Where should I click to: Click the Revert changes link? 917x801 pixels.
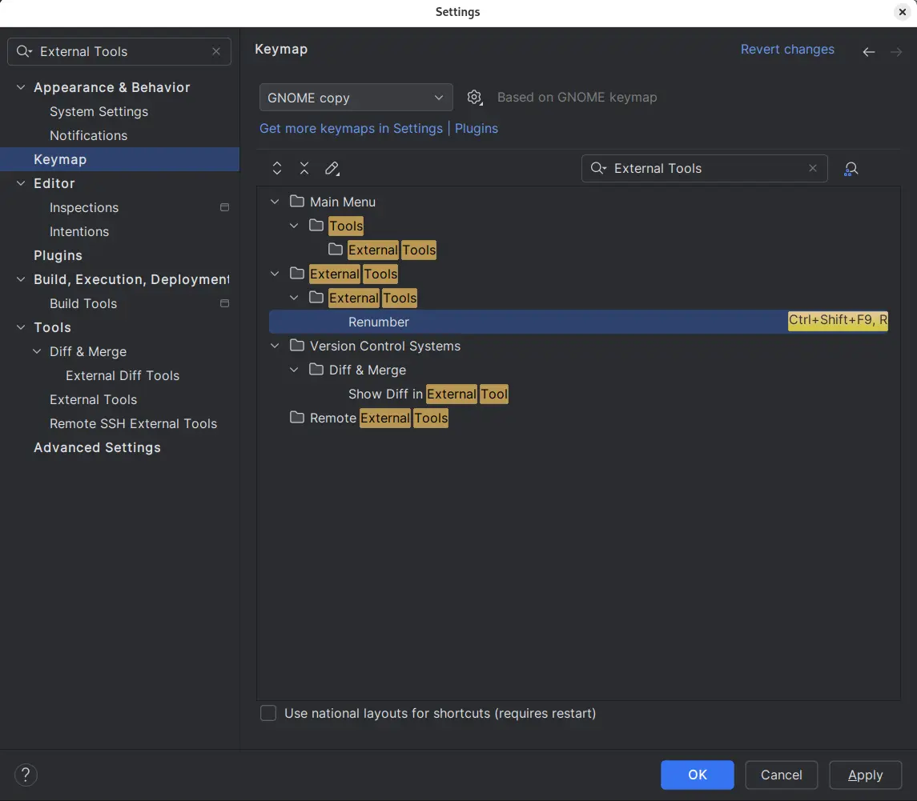(x=787, y=50)
